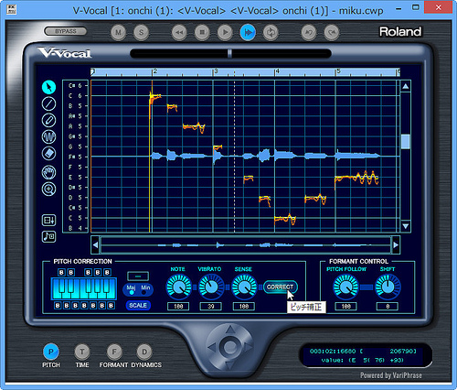Toggle the Solo S button
457x390 pixels.
coord(141,32)
